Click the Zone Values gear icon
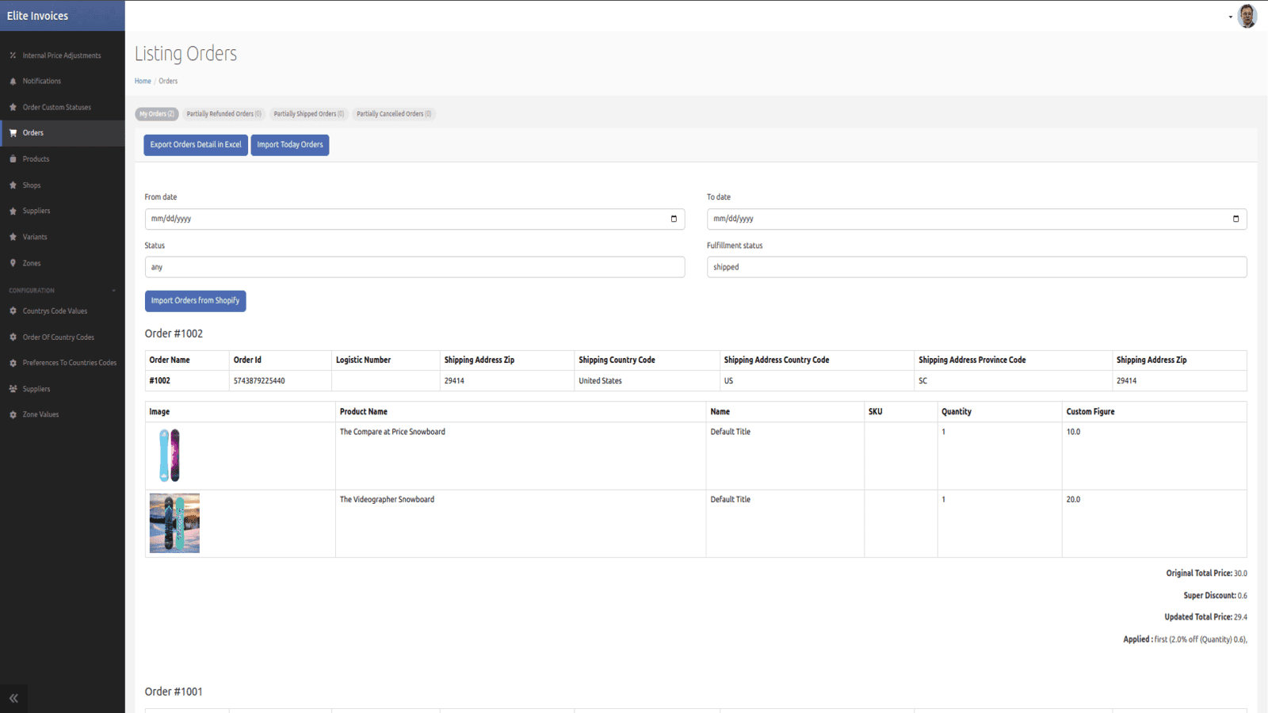The height and width of the screenshot is (713, 1268). (x=13, y=414)
